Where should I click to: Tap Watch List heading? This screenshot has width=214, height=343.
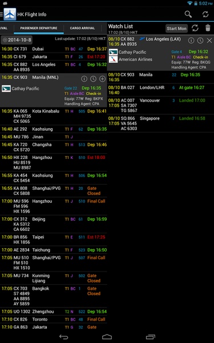coord(120,26)
